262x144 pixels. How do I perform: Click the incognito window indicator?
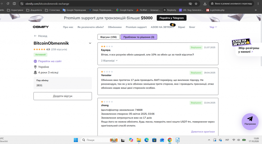(231, 4)
